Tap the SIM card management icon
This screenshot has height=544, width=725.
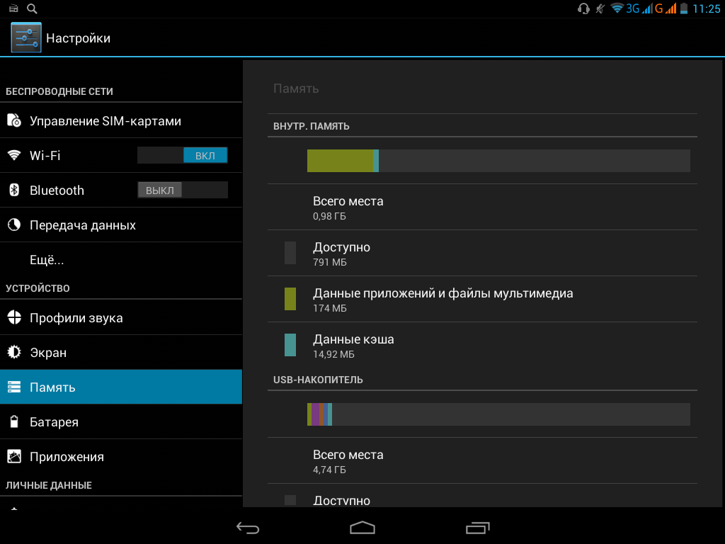pyautogui.click(x=14, y=120)
